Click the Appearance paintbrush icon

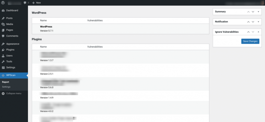(x=3, y=44)
